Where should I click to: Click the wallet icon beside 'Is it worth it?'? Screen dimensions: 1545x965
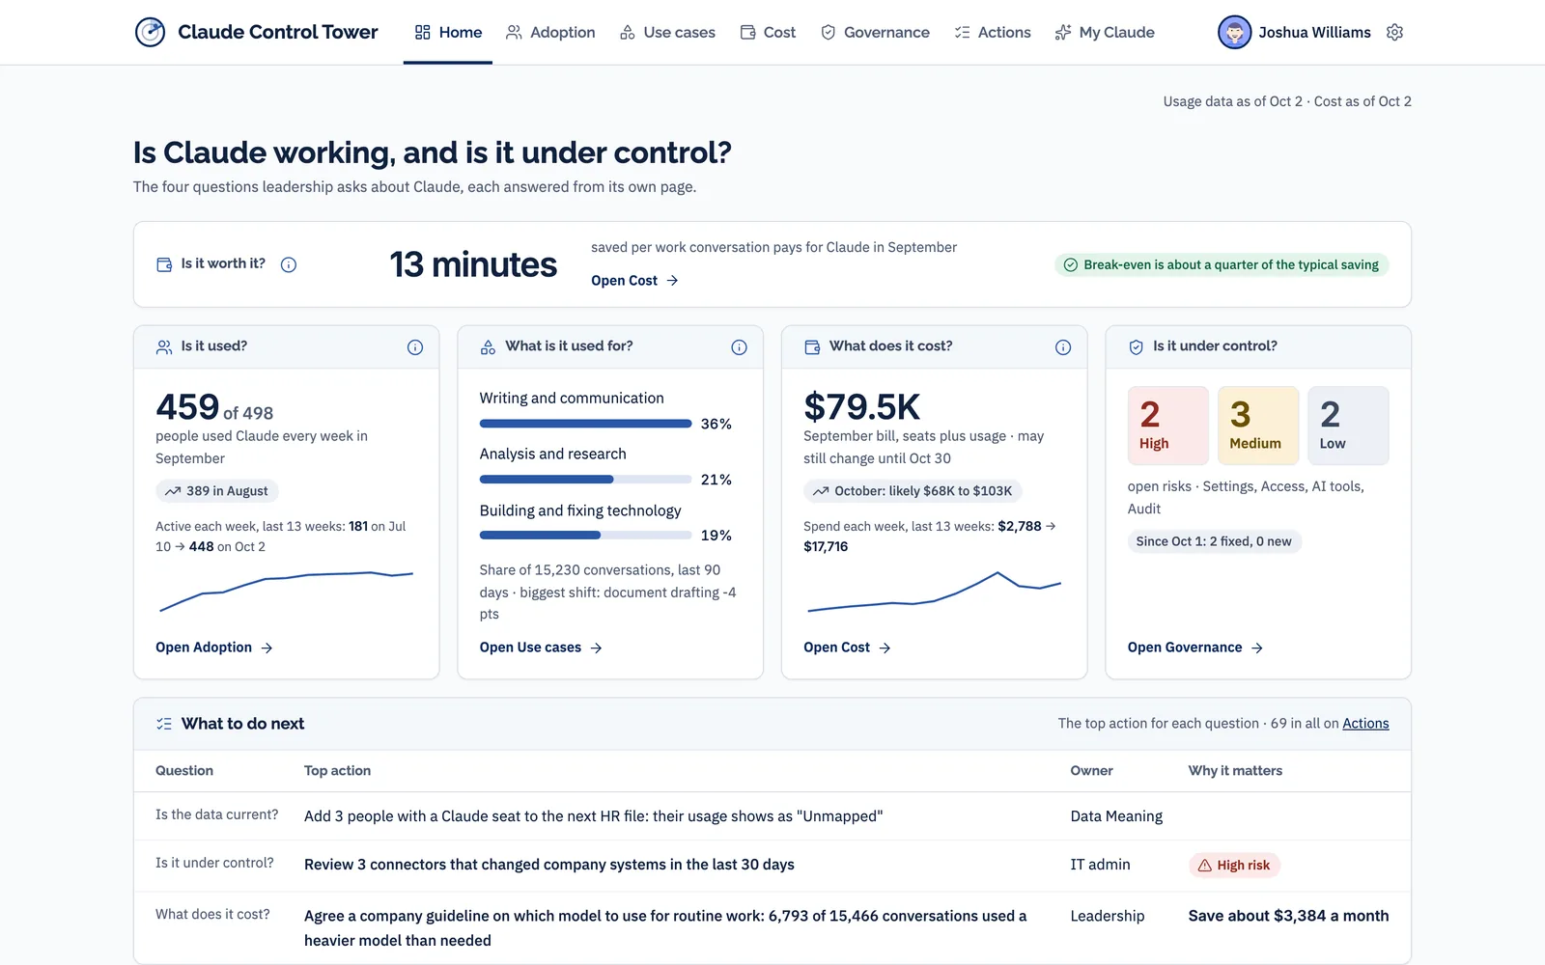(x=164, y=264)
